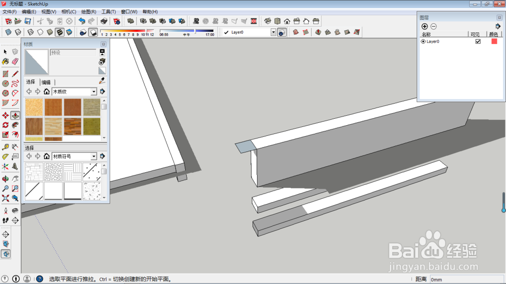The height and width of the screenshot is (284, 506).
Task: Open the 绘图(R) menu
Action: pyautogui.click(x=89, y=12)
